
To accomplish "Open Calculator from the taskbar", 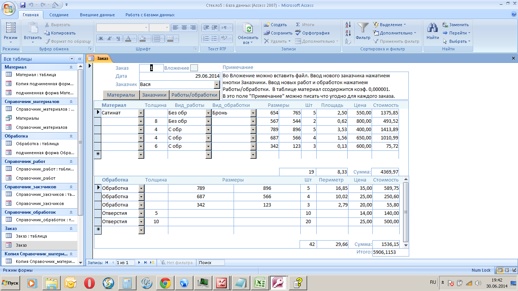I will pyautogui.click(x=127, y=283).
